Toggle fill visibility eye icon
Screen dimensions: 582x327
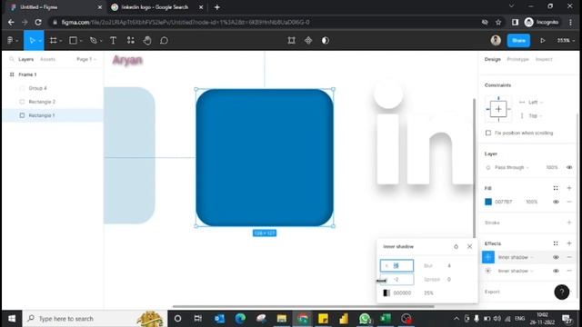pyautogui.click(x=556, y=202)
